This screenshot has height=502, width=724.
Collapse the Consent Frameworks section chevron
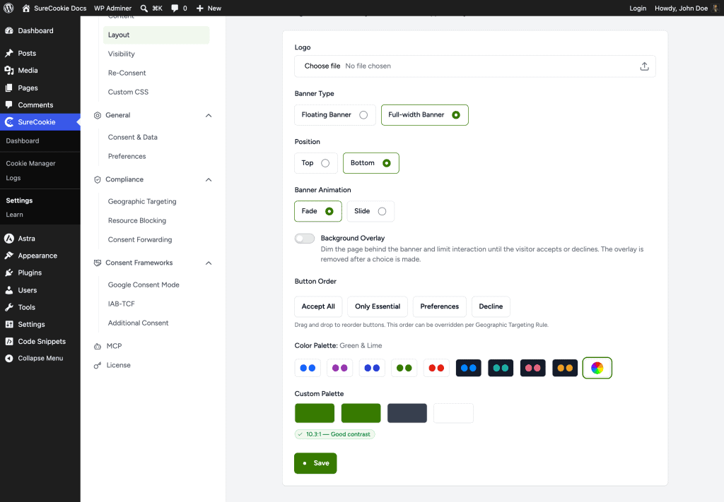[209, 263]
